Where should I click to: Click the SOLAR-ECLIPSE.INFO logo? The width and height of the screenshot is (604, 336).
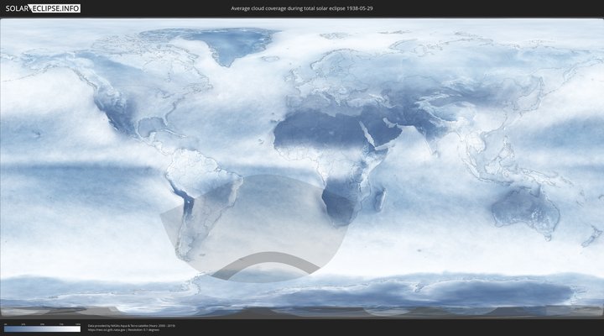click(43, 8)
